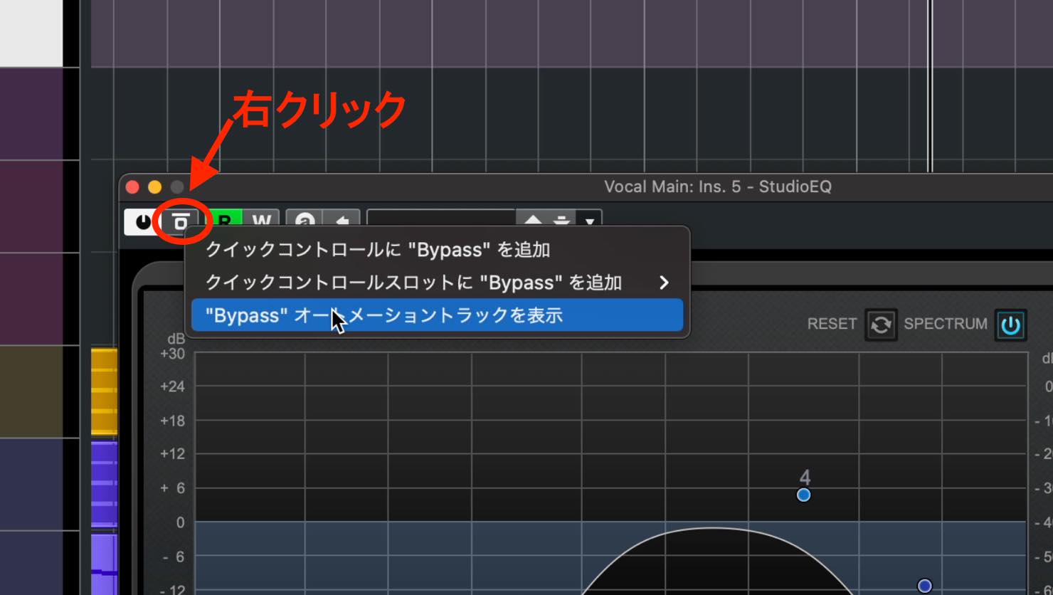Select the lower blue EQ band point

click(924, 586)
